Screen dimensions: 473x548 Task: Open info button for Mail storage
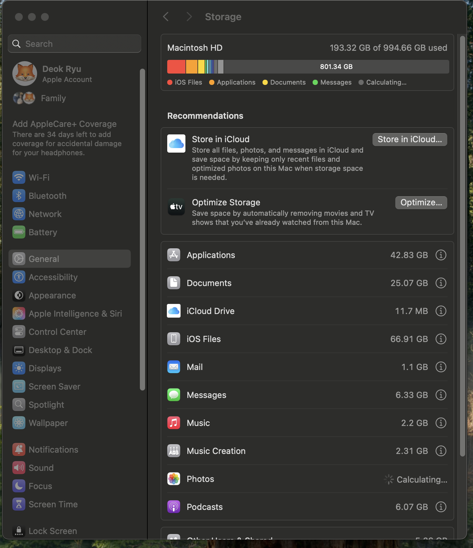(441, 367)
